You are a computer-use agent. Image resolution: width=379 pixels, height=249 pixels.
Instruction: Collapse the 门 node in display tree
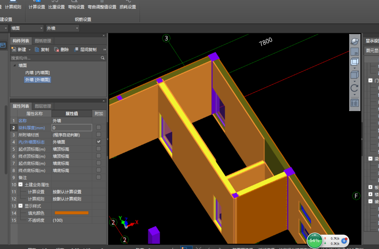[370, 80]
